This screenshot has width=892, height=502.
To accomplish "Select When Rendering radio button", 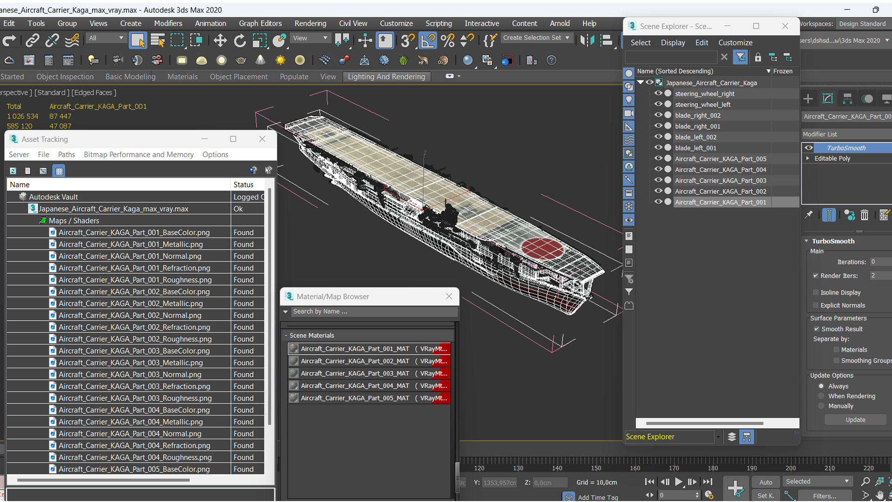I will pos(821,396).
